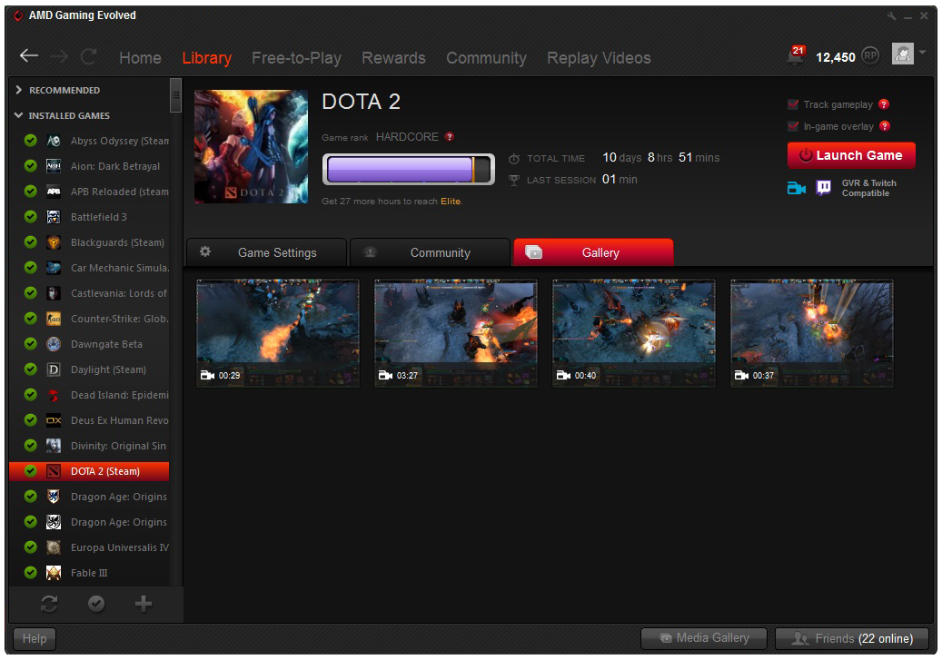Click the Twitch compatible icon

(x=823, y=188)
